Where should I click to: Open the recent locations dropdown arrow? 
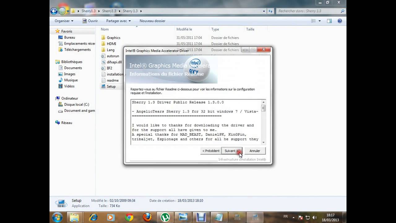pos(68,11)
